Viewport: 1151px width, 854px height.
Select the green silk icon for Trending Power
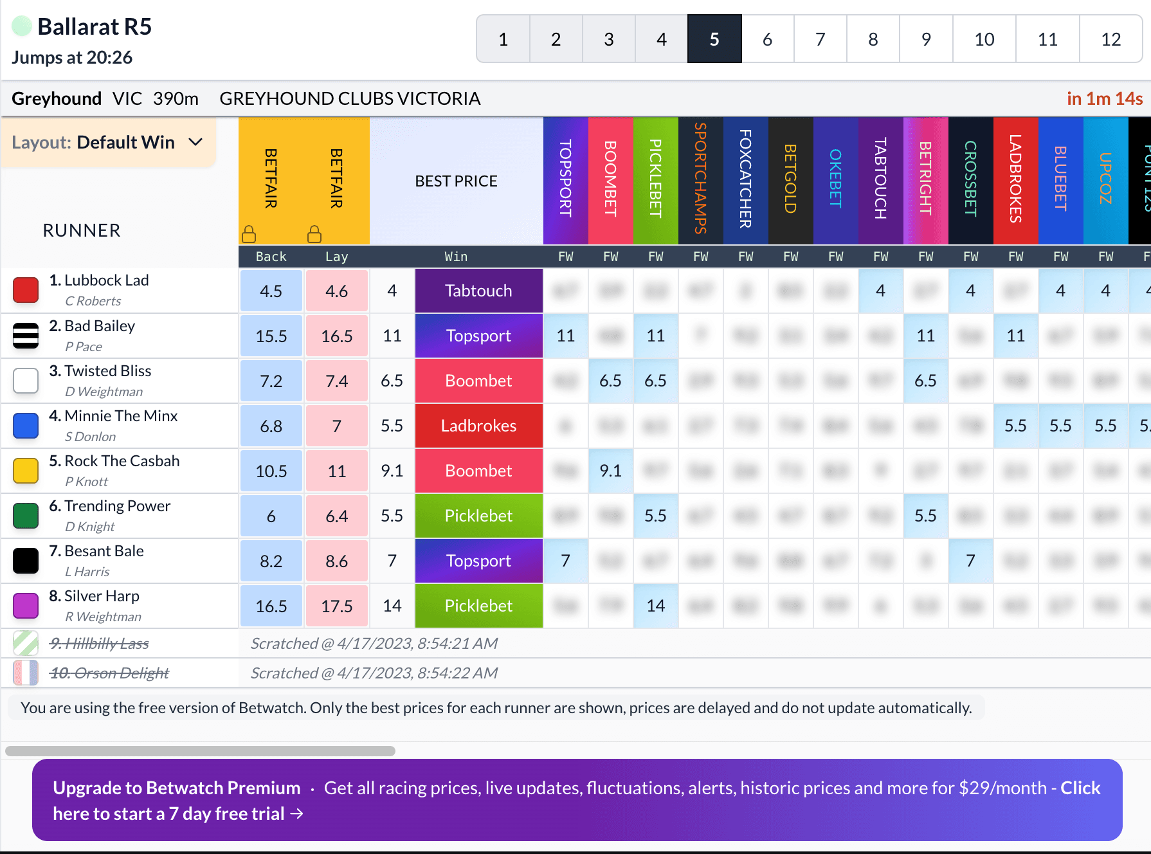point(25,515)
